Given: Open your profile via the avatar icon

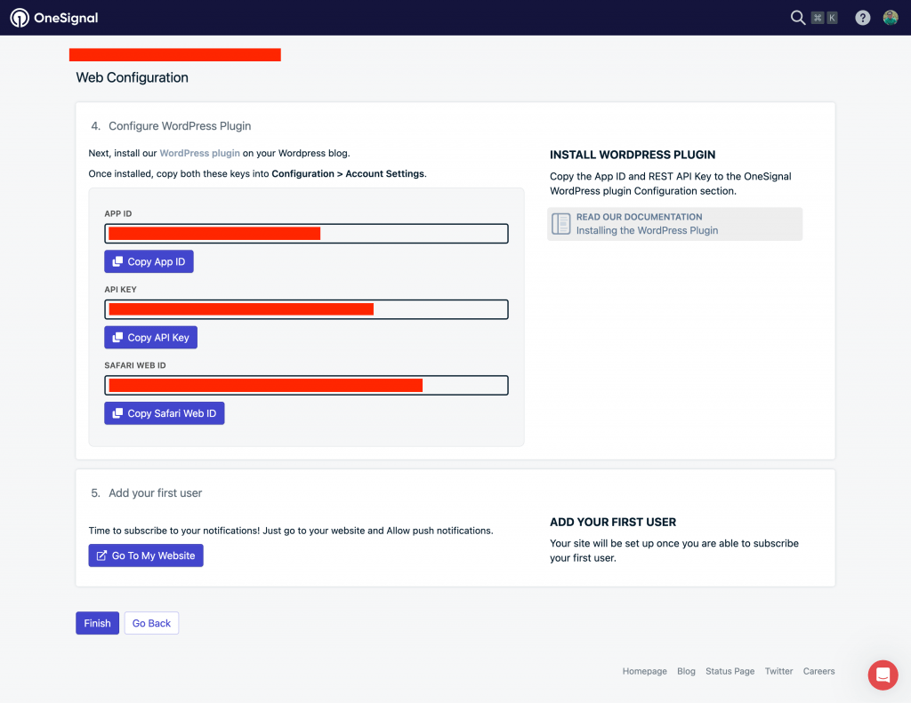Looking at the screenshot, I should (x=891, y=17).
